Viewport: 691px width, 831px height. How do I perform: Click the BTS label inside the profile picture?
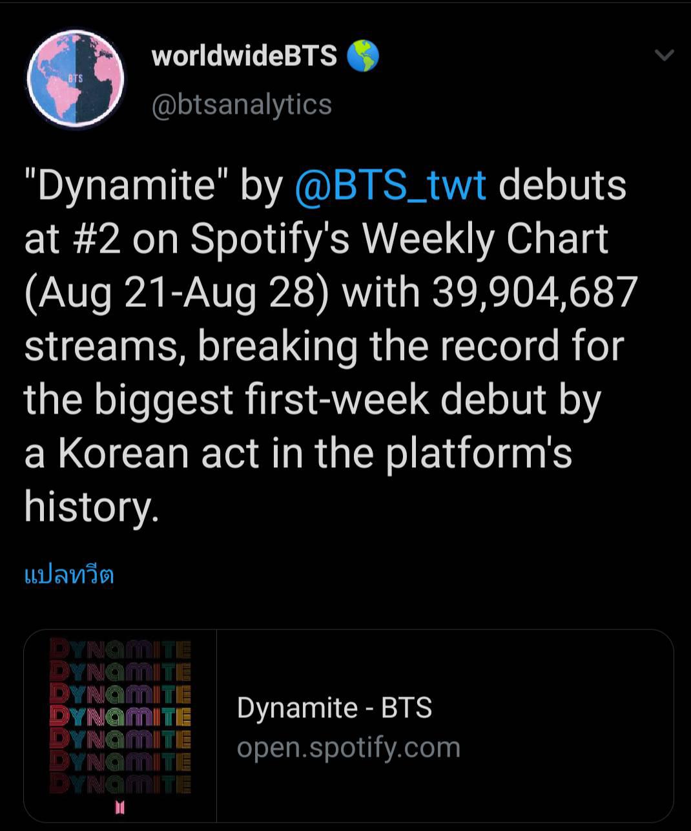coord(76,78)
